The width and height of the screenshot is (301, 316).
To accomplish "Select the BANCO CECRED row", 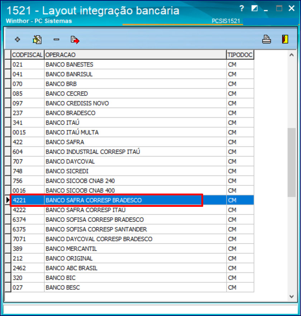I will pos(129,93).
